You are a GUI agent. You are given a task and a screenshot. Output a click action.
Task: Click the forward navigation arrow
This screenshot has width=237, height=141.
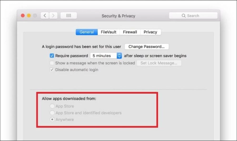53,16
